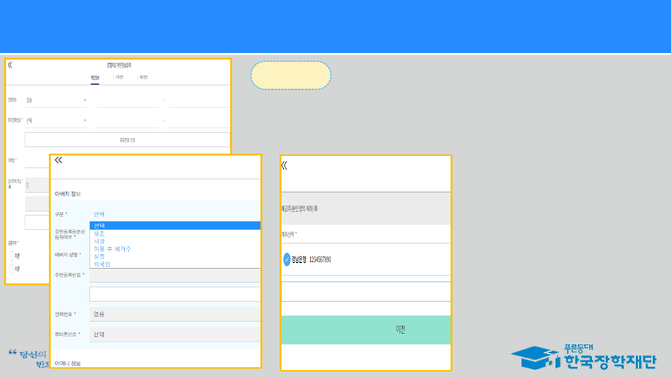Pick 외국인 in the 구분 list
Screen dimensions: 671x377
pyautogui.click(x=102, y=264)
